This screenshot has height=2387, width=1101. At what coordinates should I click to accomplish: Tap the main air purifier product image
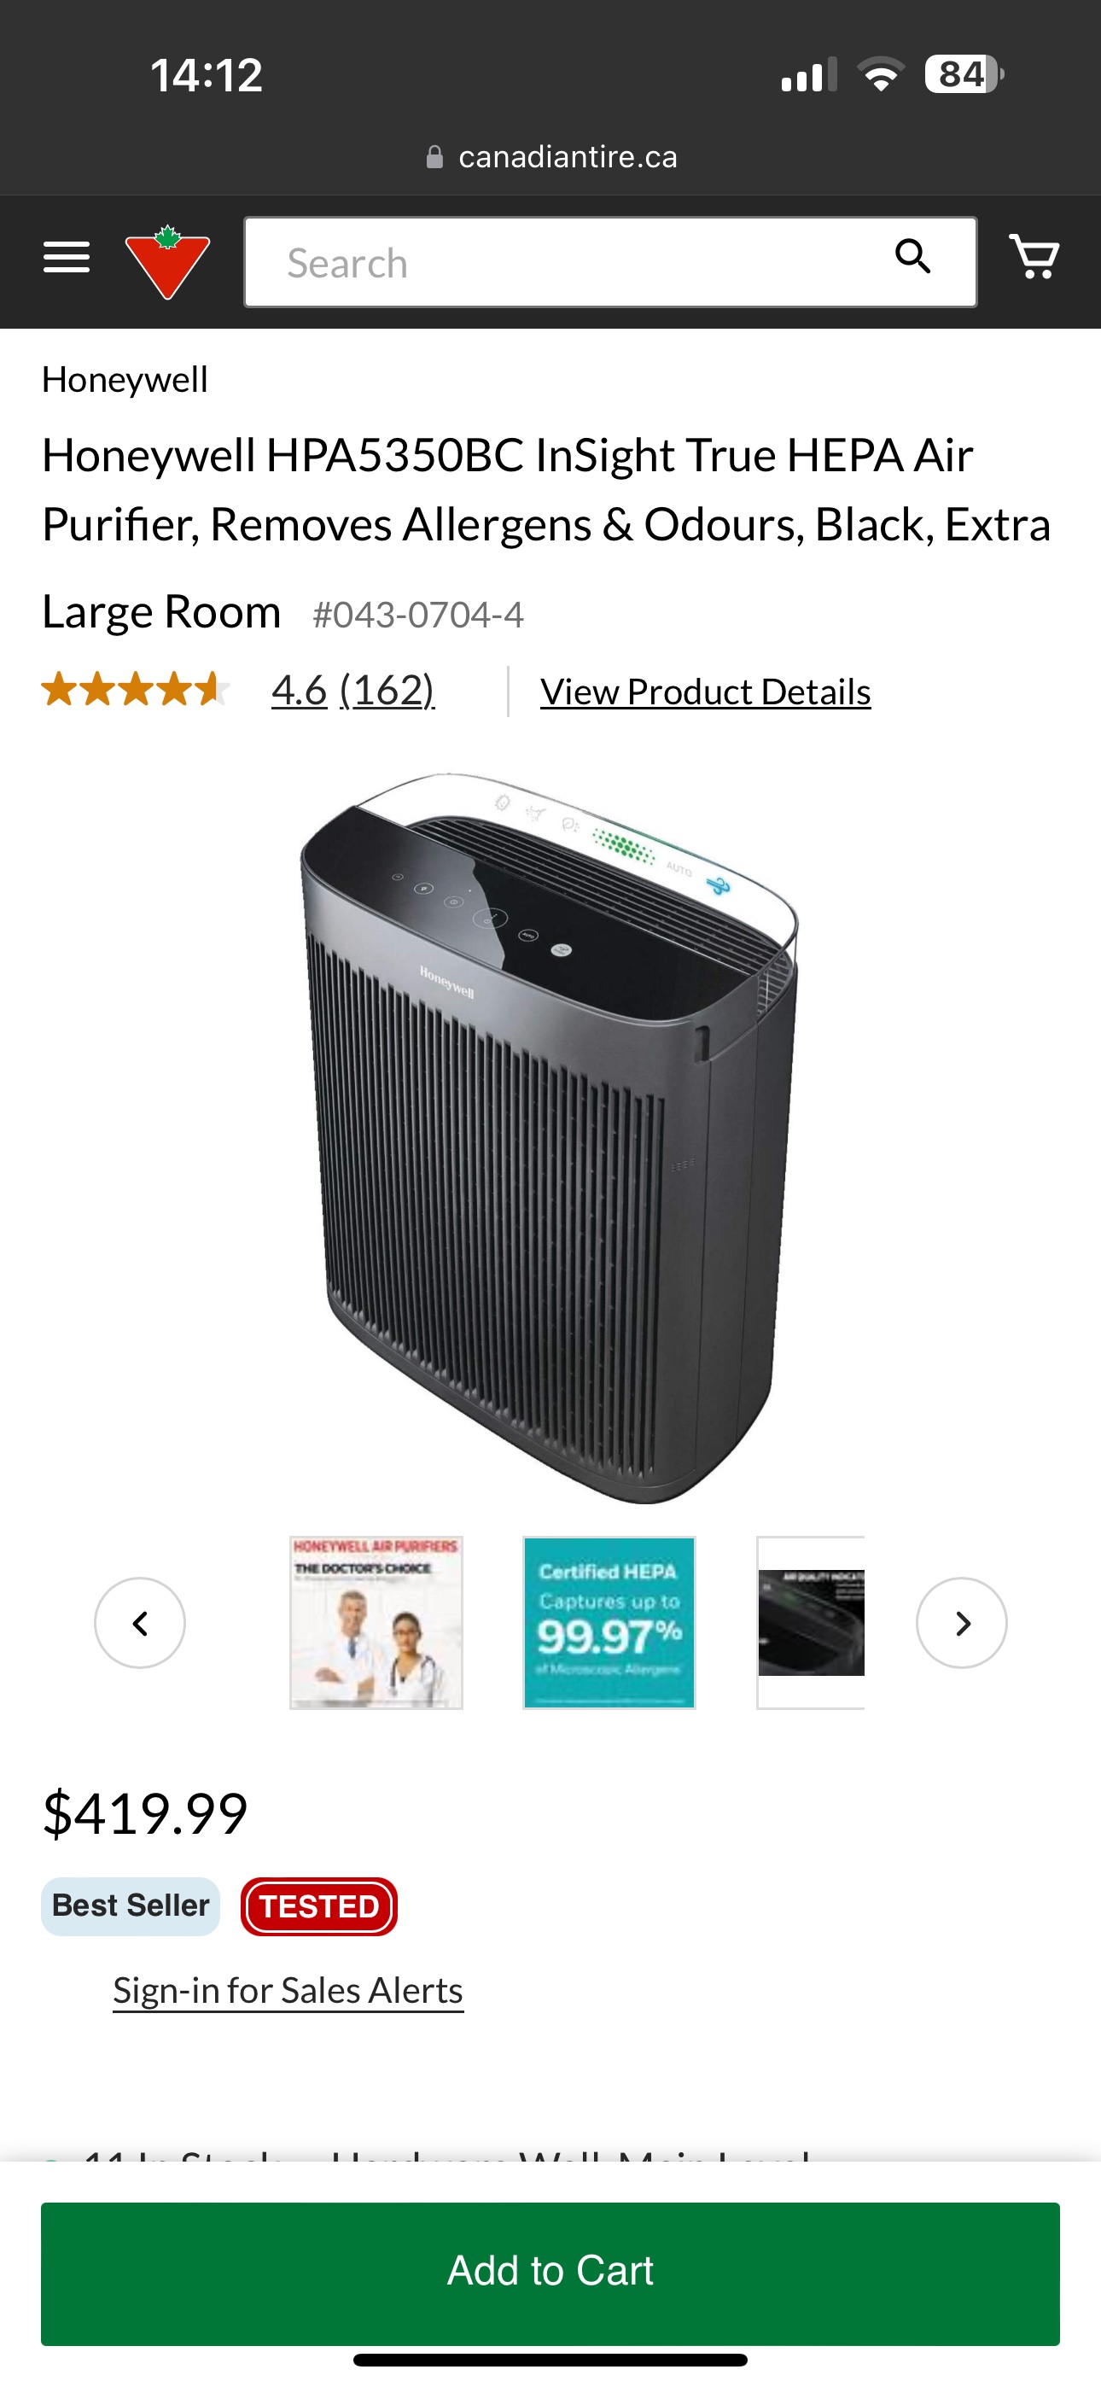click(x=550, y=1137)
